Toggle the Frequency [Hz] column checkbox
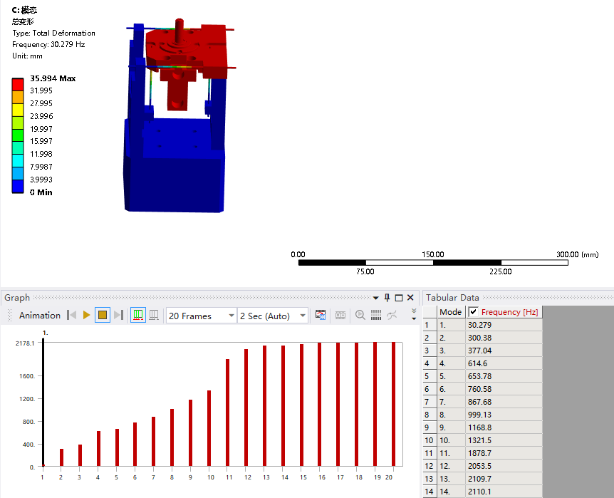The width and height of the screenshot is (614, 498). tap(474, 312)
